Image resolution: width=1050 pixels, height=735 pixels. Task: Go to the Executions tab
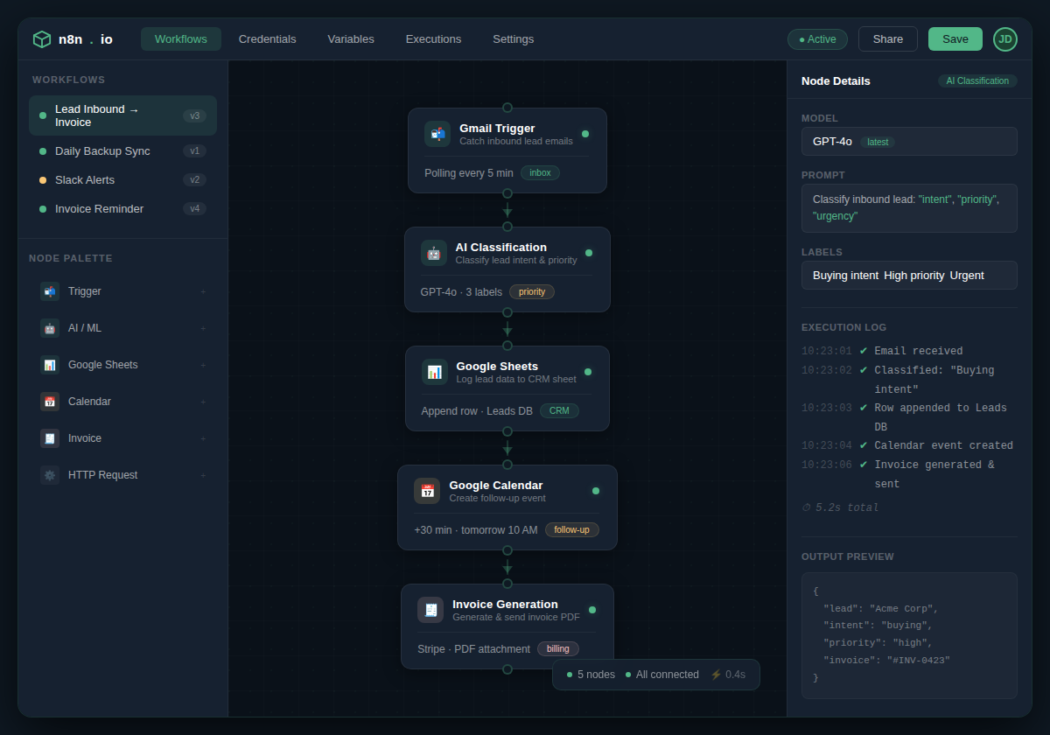[433, 39]
